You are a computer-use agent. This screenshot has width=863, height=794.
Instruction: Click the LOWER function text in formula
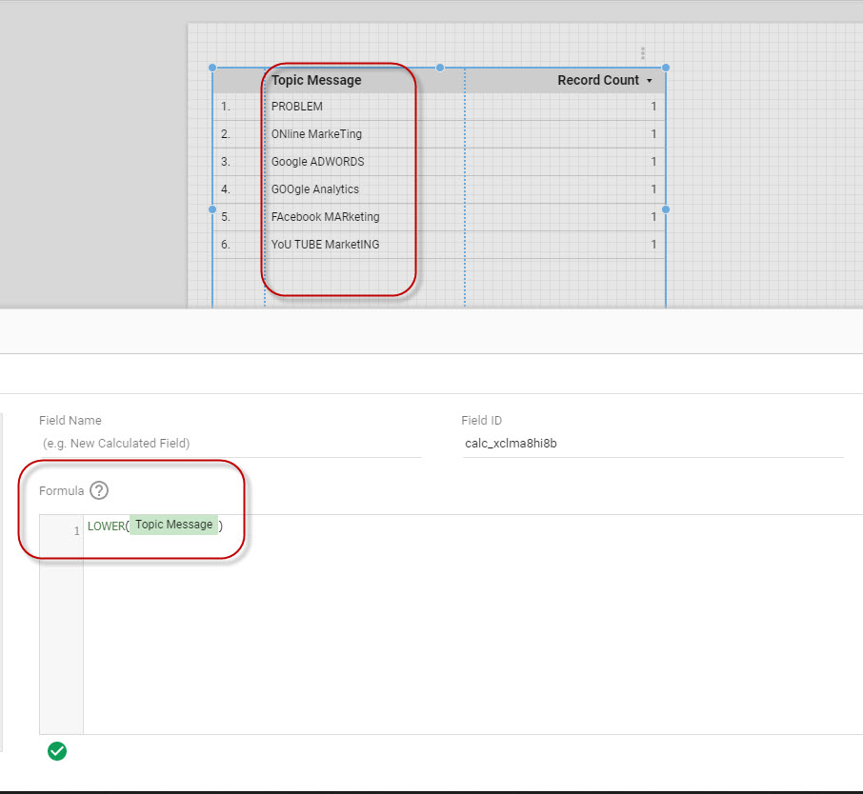click(107, 526)
